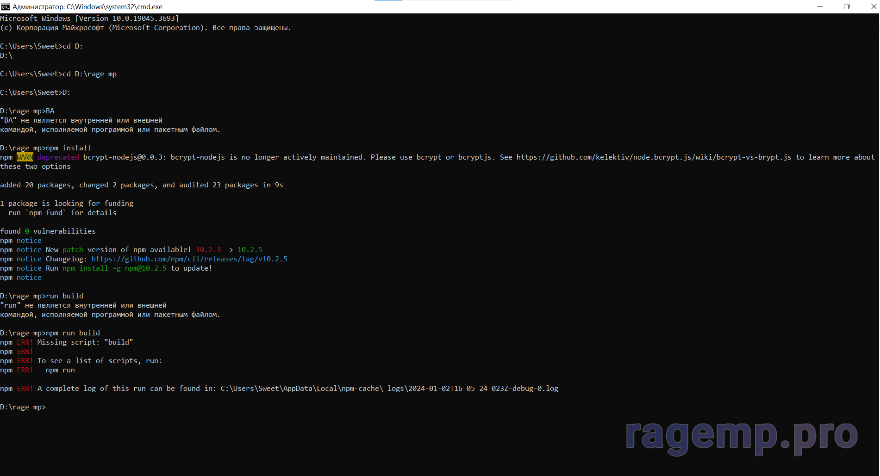Click the 'found 0 vulnerabilities' line

[x=48, y=231]
